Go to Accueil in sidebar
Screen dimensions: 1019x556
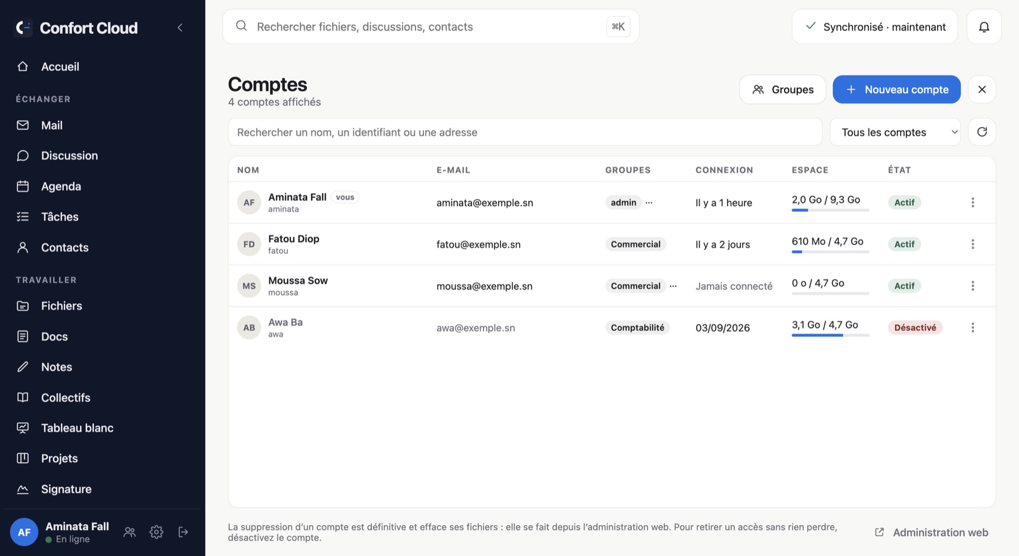point(102,67)
